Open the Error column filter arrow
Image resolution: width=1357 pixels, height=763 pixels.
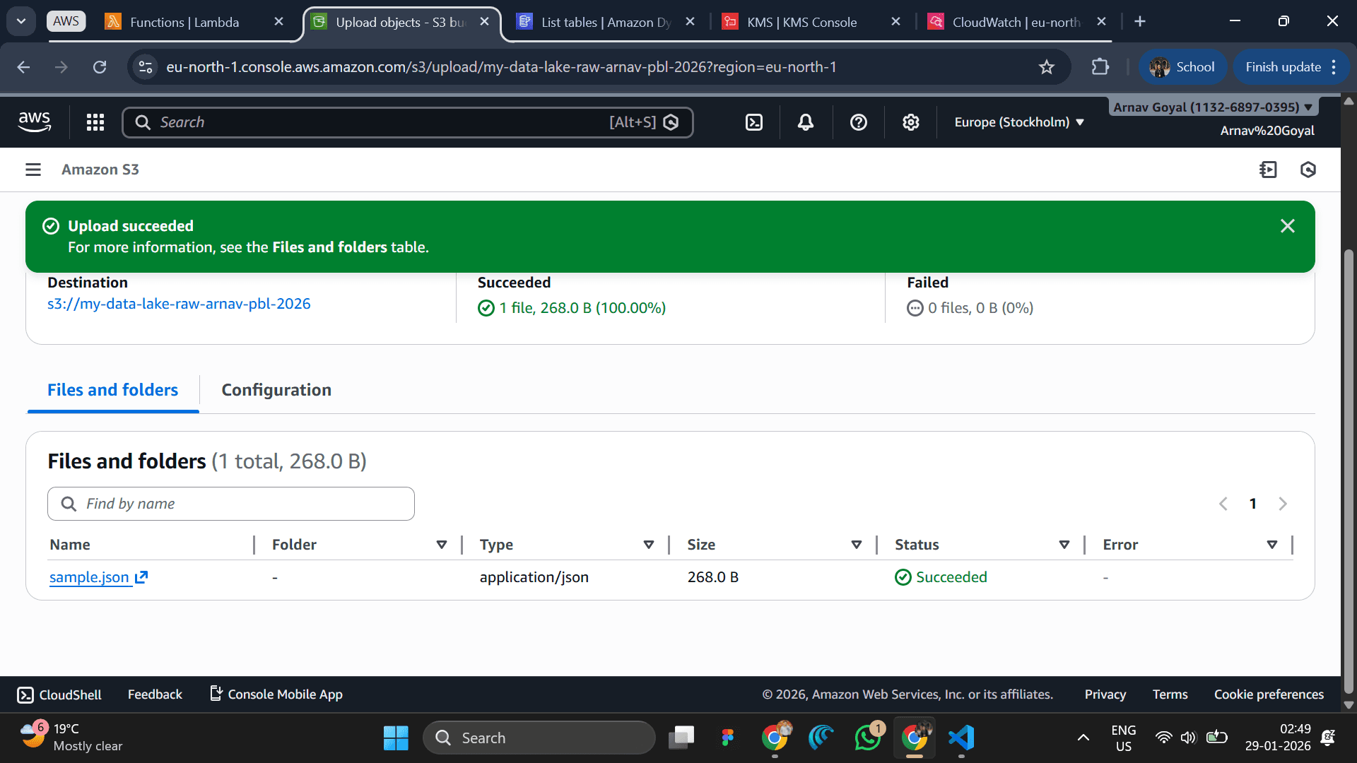point(1272,545)
